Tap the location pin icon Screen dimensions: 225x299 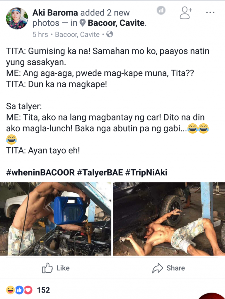click(83, 23)
